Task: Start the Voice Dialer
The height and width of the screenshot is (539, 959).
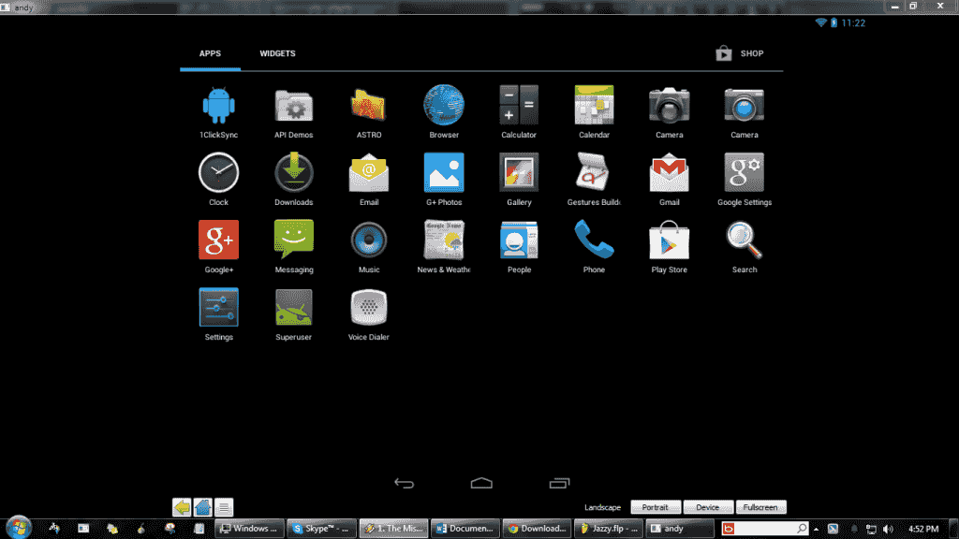Action: 368,309
